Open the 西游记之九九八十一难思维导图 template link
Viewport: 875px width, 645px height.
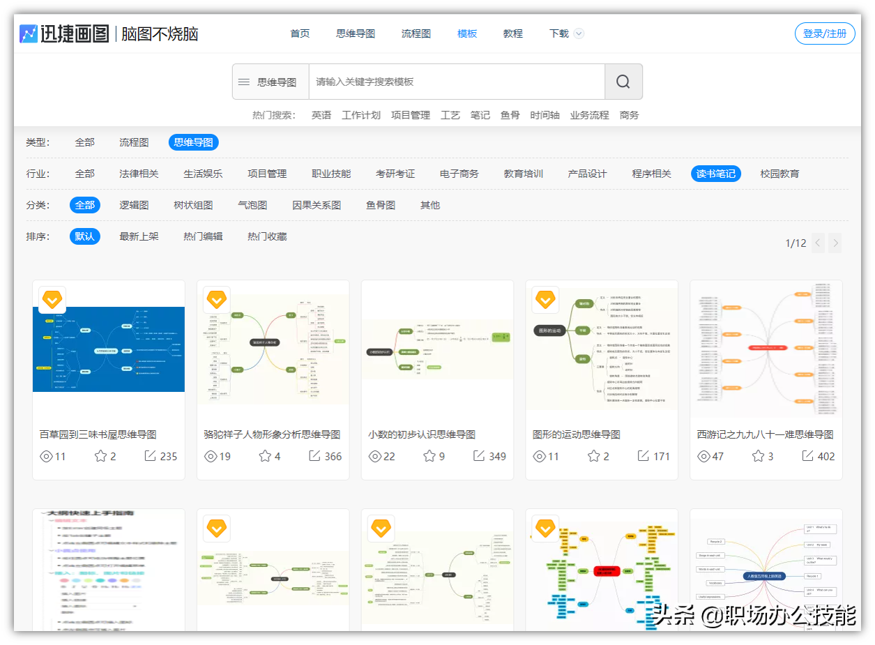tap(765, 433)
